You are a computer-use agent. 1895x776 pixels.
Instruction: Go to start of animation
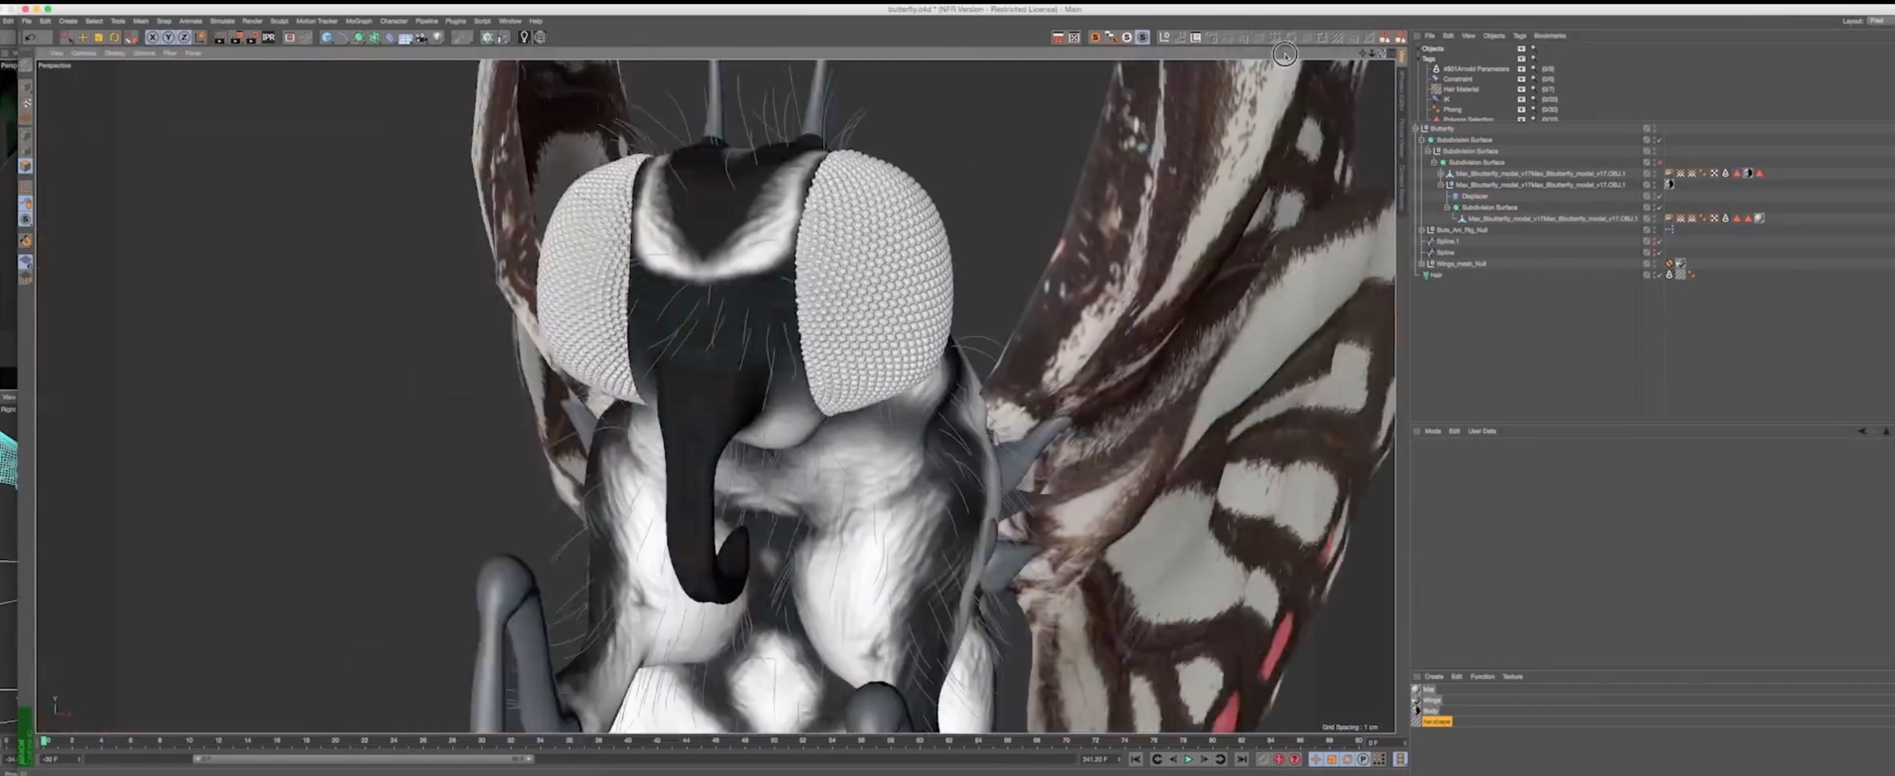(x=1136, y=759)
